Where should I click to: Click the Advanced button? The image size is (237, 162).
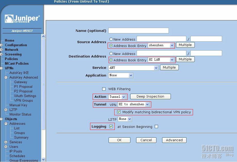[174, 140]
